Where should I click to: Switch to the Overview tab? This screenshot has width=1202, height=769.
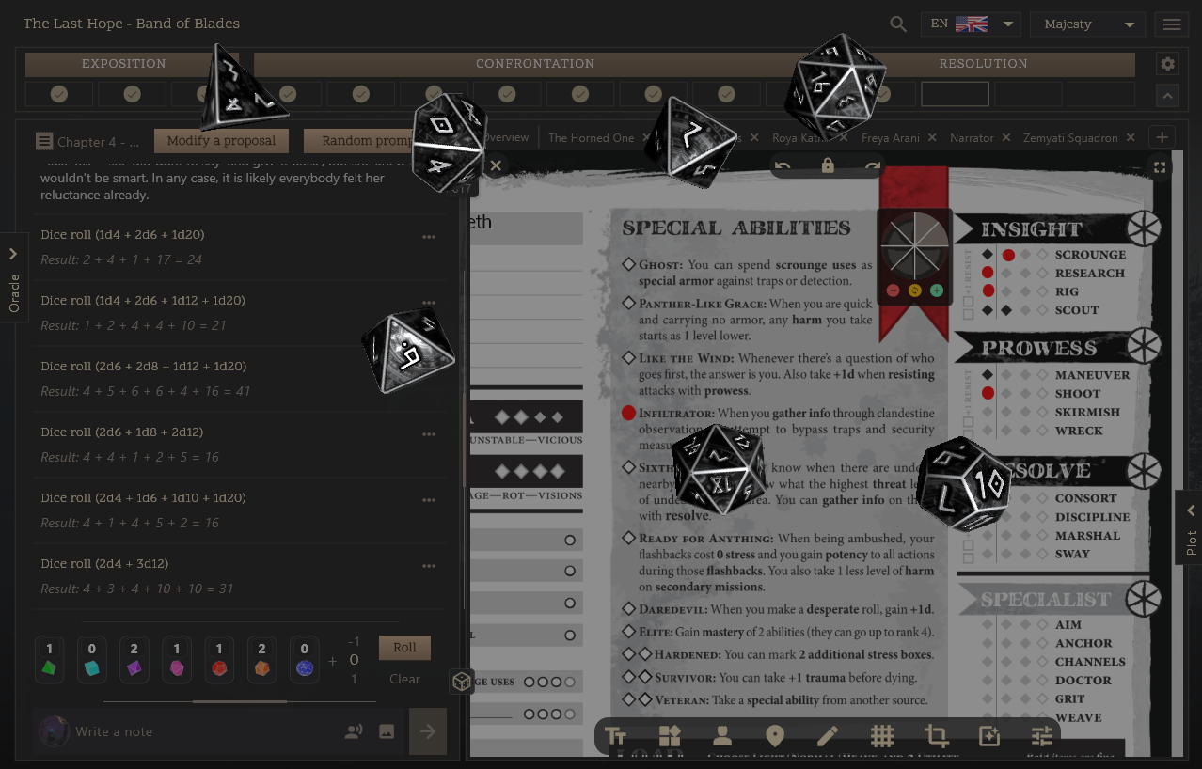tap(506, 137)
